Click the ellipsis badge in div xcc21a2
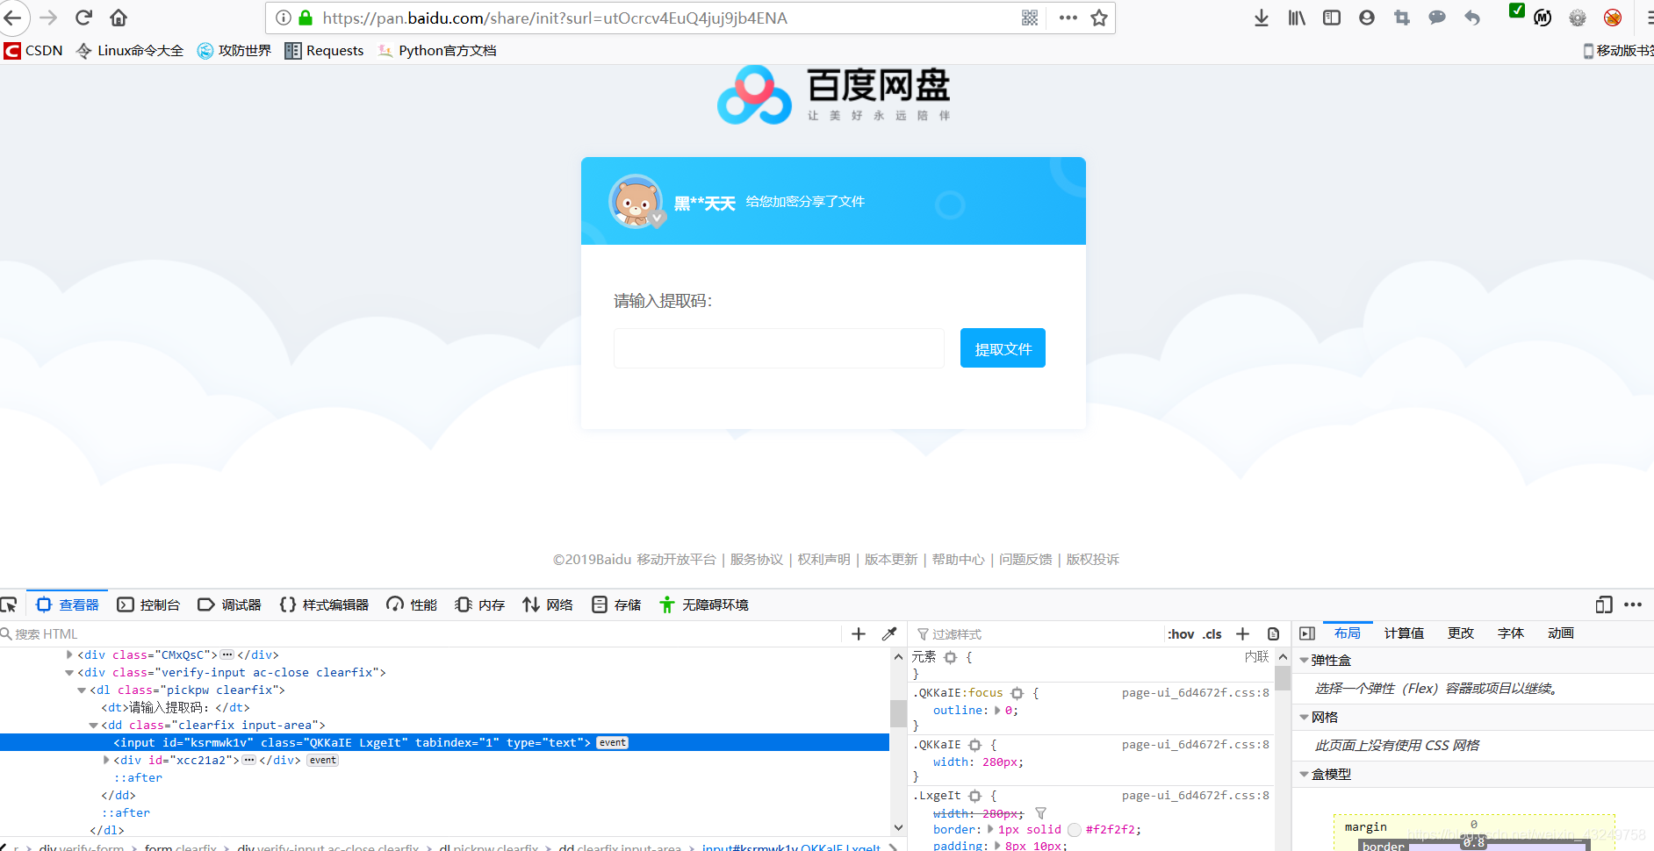The image size is (1654, 851). tap(249, 760)
